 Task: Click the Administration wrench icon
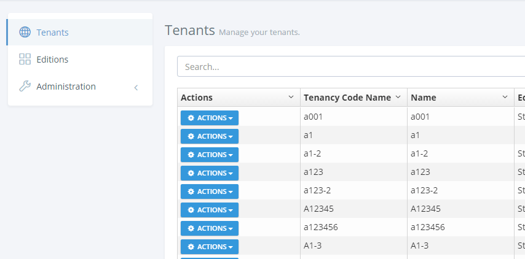tap(25, 86)
